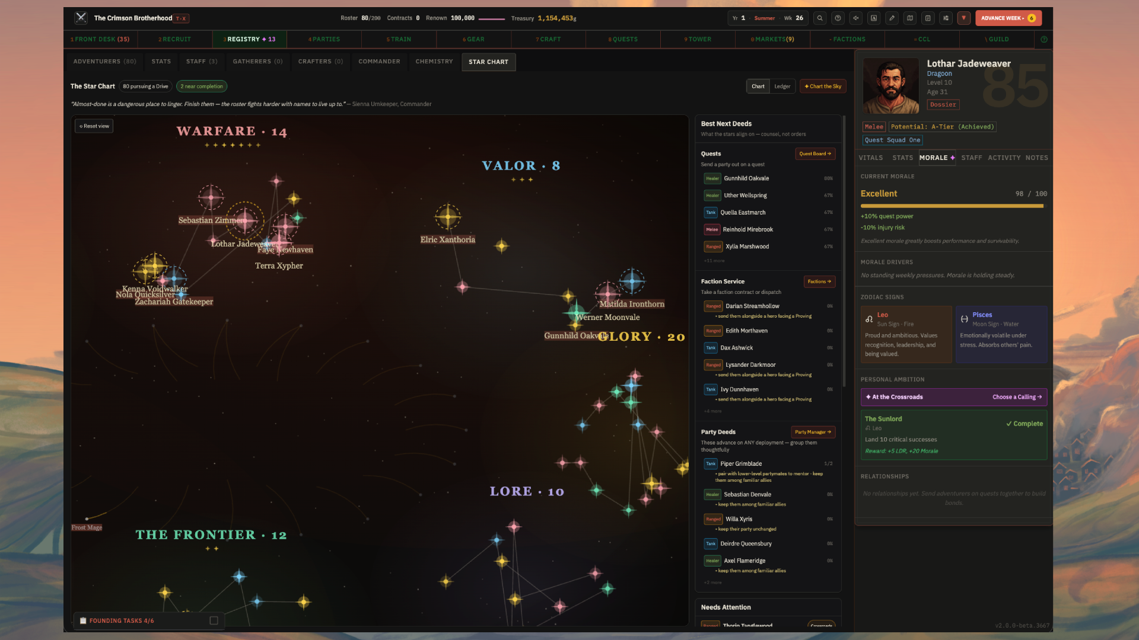Click the Ranged badge beside Willa Xyris

[713, 519]
